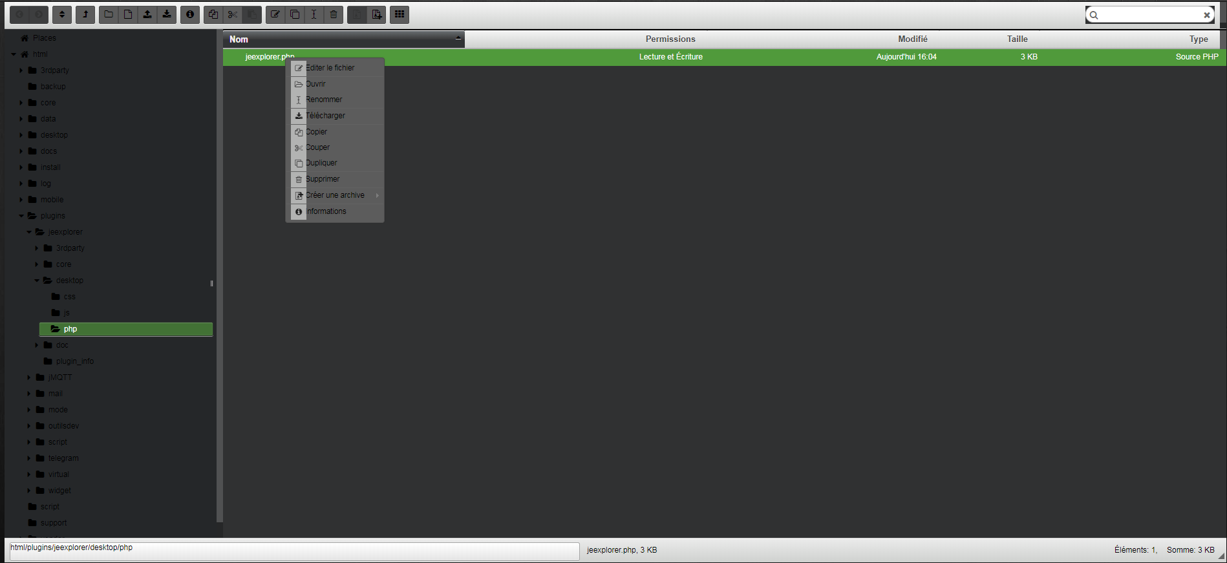
Task: Click the copy toolbar icon
Action: pyautogui.click(x=213, y=14)
